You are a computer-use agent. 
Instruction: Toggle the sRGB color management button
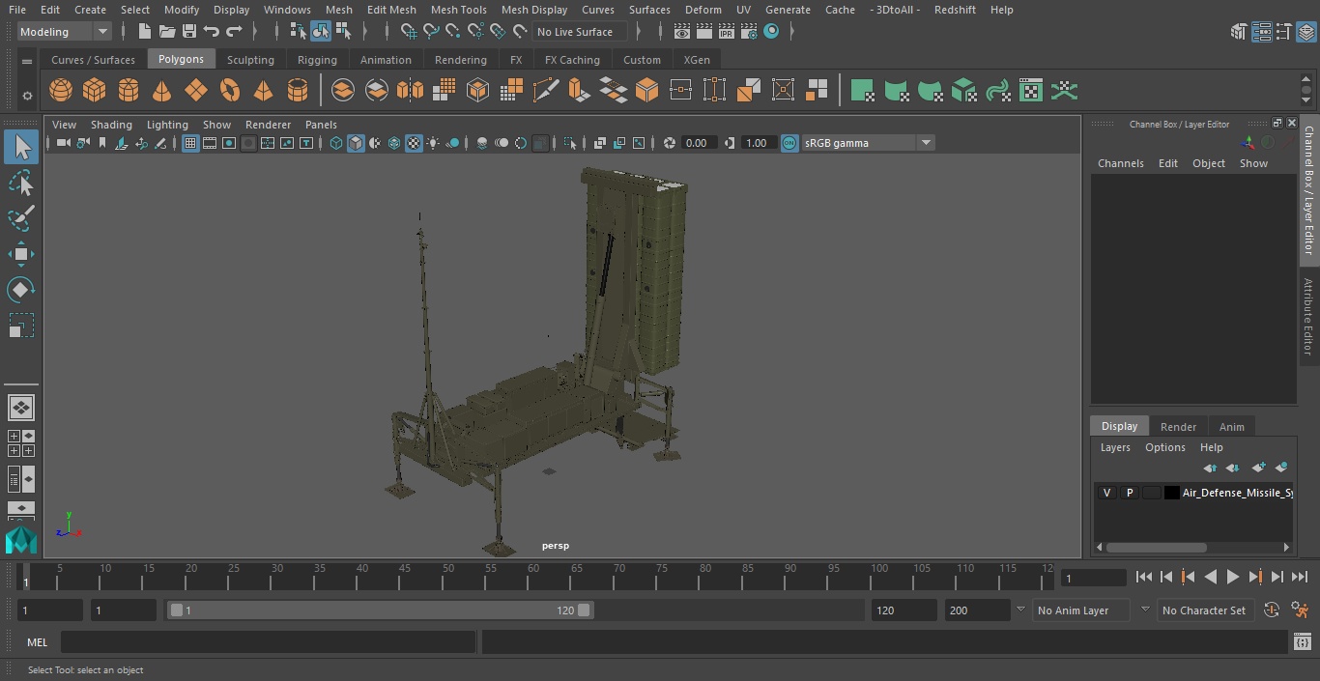(789, 143)
